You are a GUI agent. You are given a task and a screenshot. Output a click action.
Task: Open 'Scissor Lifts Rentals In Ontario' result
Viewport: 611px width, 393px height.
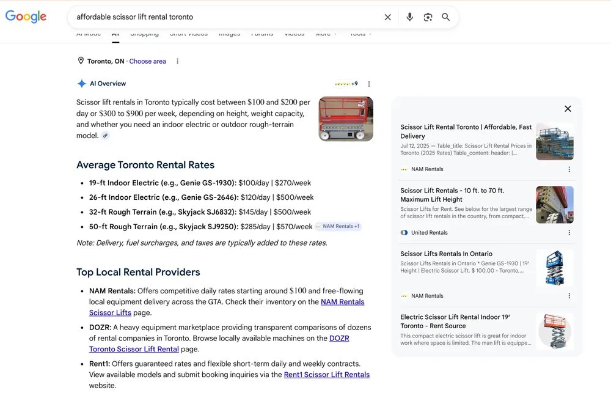[446, 254]
